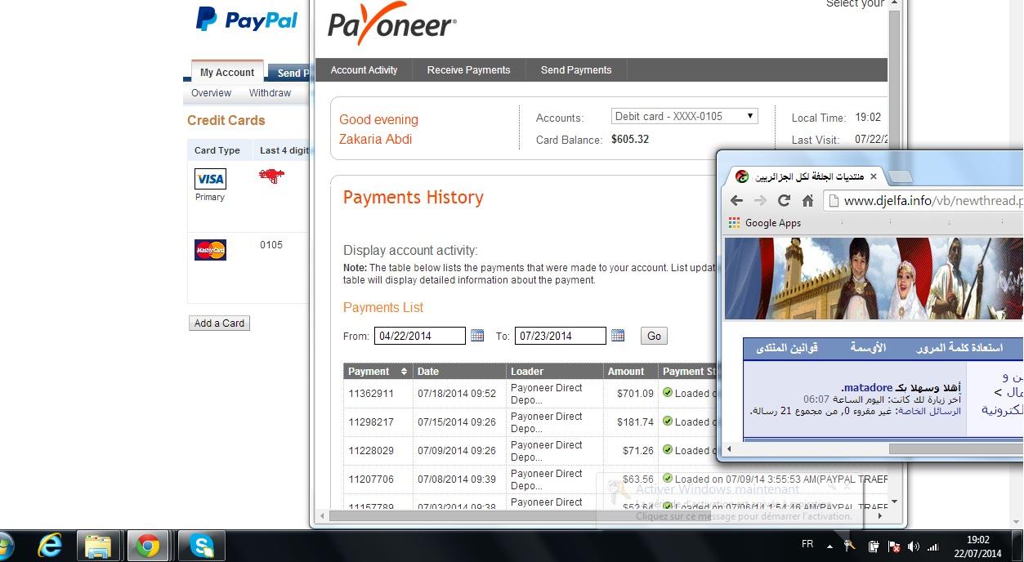The image size is (1024, 562).
Task: Select the My Account tab in PayPal
Action: (x=227, y=72)
